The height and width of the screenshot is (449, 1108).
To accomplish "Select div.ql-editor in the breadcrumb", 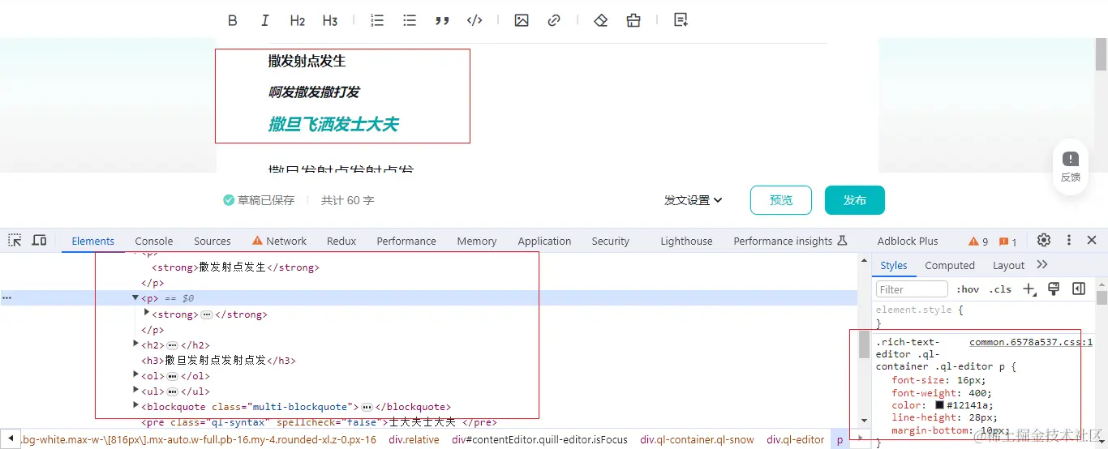I will pos(795,439).
